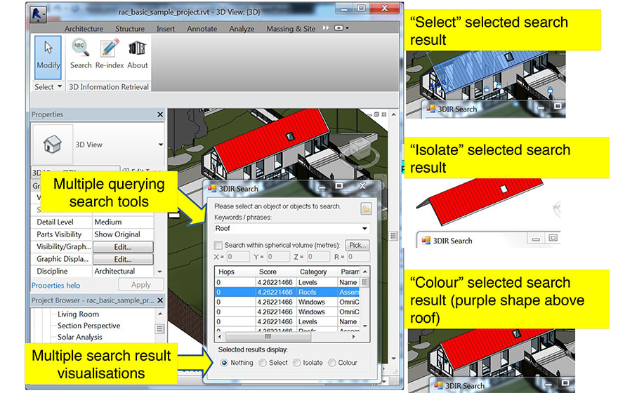Screen dimensions: 618x393
Task: Open the Structure ribbon tab
Action: tap(130, 29)
